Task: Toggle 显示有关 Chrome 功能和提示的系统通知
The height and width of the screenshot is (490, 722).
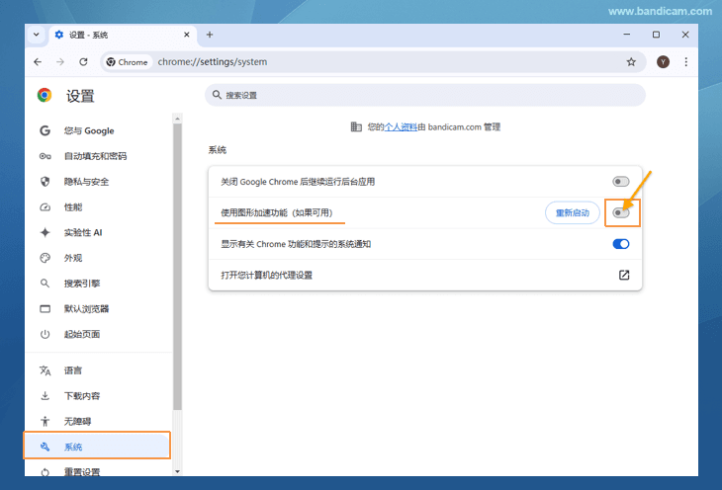Action: [621, 244]
